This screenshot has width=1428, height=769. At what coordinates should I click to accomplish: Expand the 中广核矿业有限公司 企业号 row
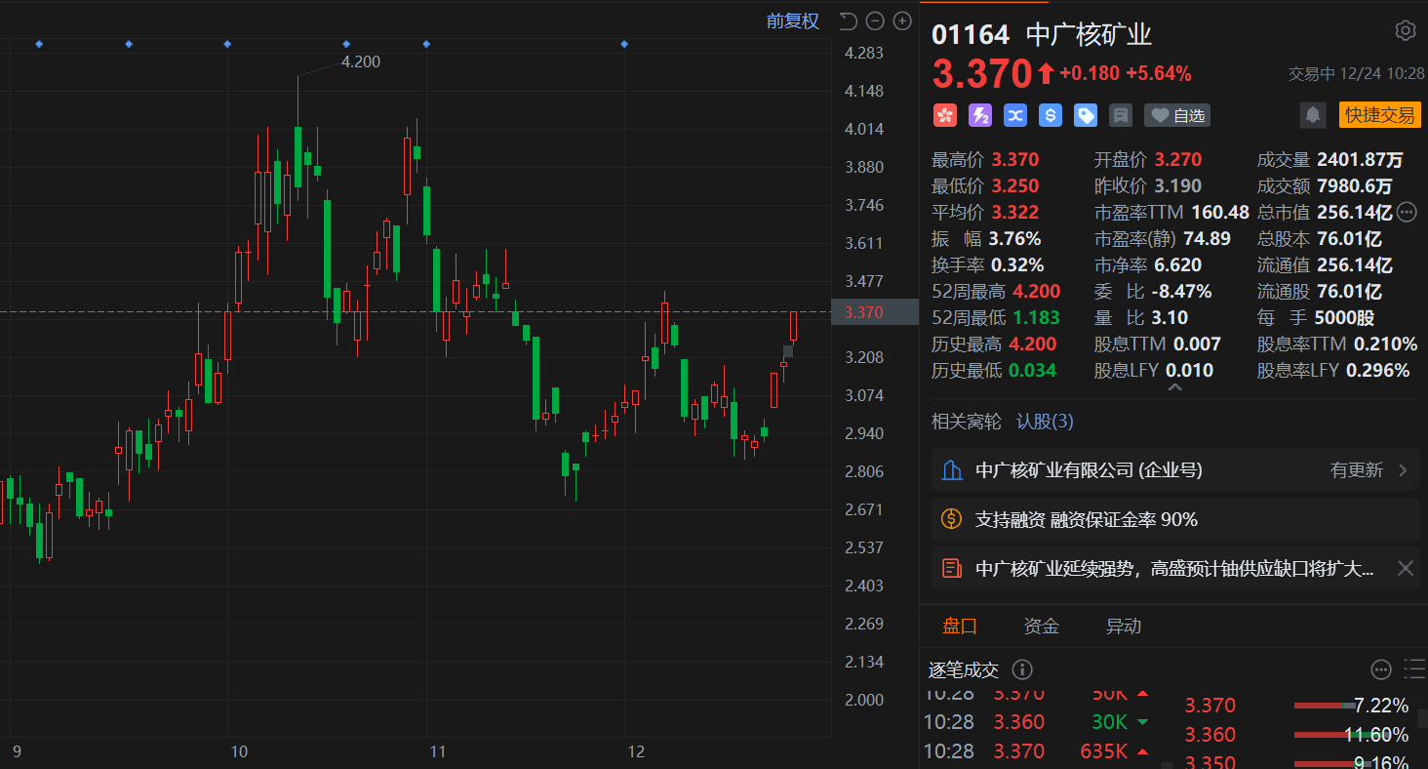(x=1403, y=470)
